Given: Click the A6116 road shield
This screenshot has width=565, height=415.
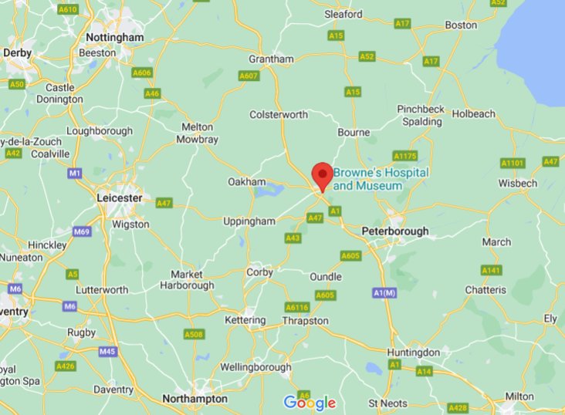Looking at the screenshot, I should pyautogui.click(x=297, y=307).
